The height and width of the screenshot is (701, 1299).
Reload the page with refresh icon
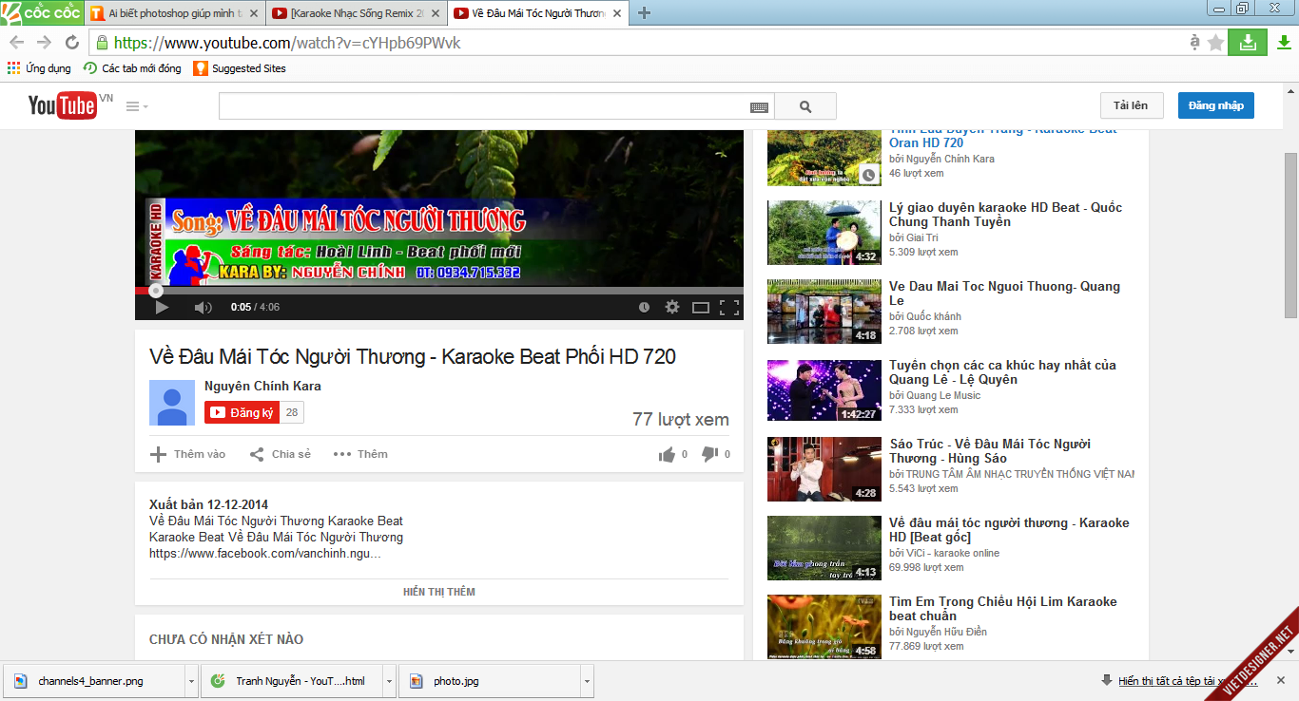[72, 43]
